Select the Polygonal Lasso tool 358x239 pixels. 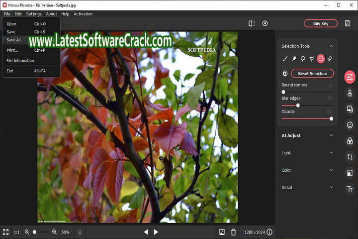(x=312, y=59)
